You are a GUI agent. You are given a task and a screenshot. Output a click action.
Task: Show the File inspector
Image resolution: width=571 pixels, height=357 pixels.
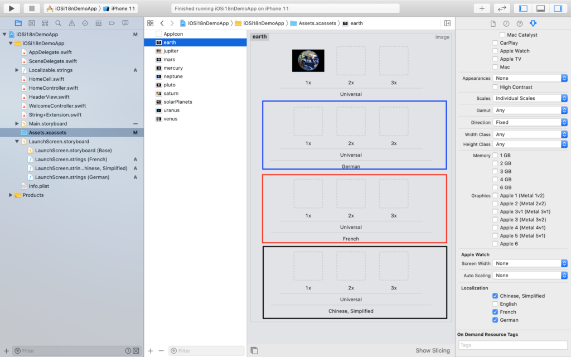(x=493, y=23)
